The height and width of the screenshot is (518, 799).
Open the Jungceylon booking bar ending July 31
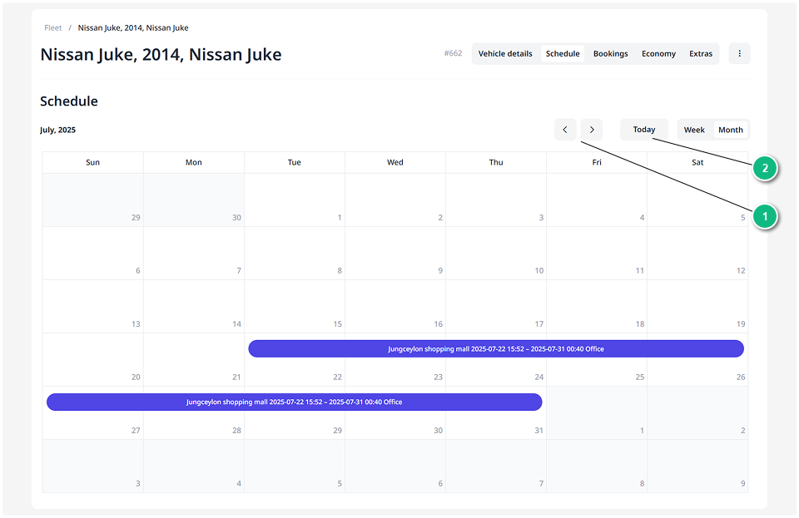(294, 402)
